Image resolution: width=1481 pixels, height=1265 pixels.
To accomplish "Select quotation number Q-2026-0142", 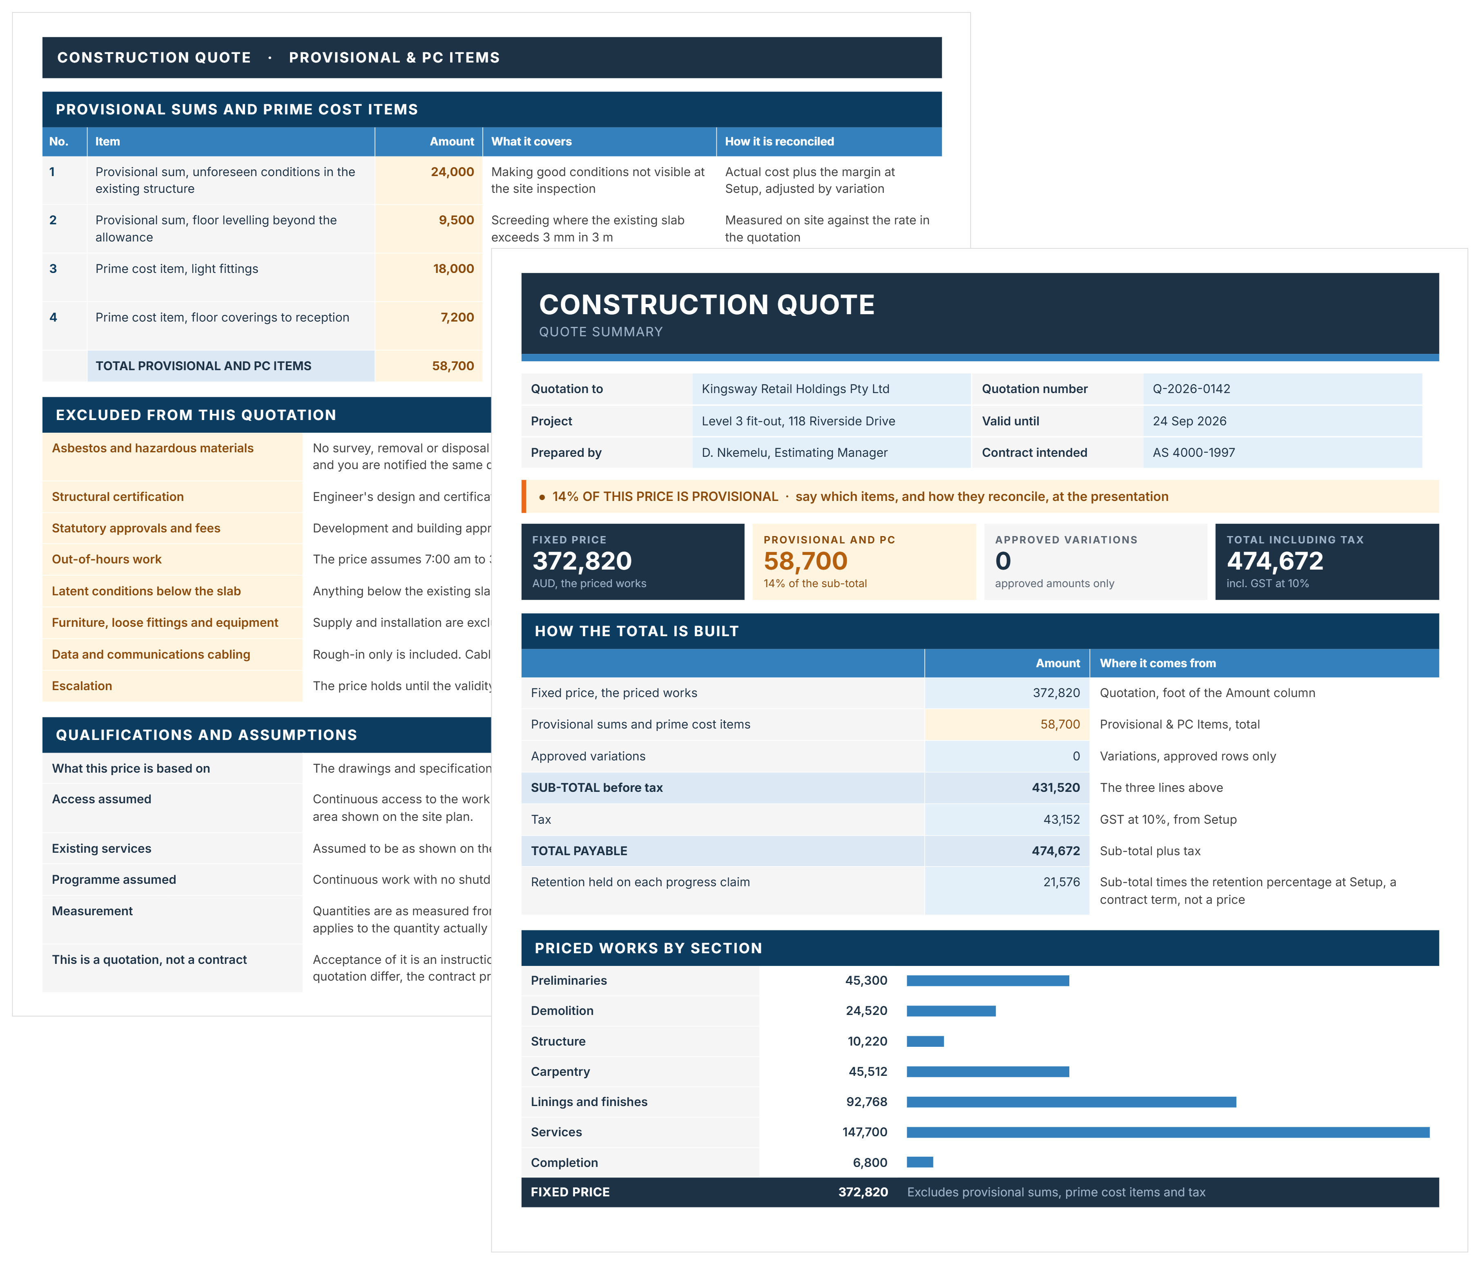I will click(1282, 389).
